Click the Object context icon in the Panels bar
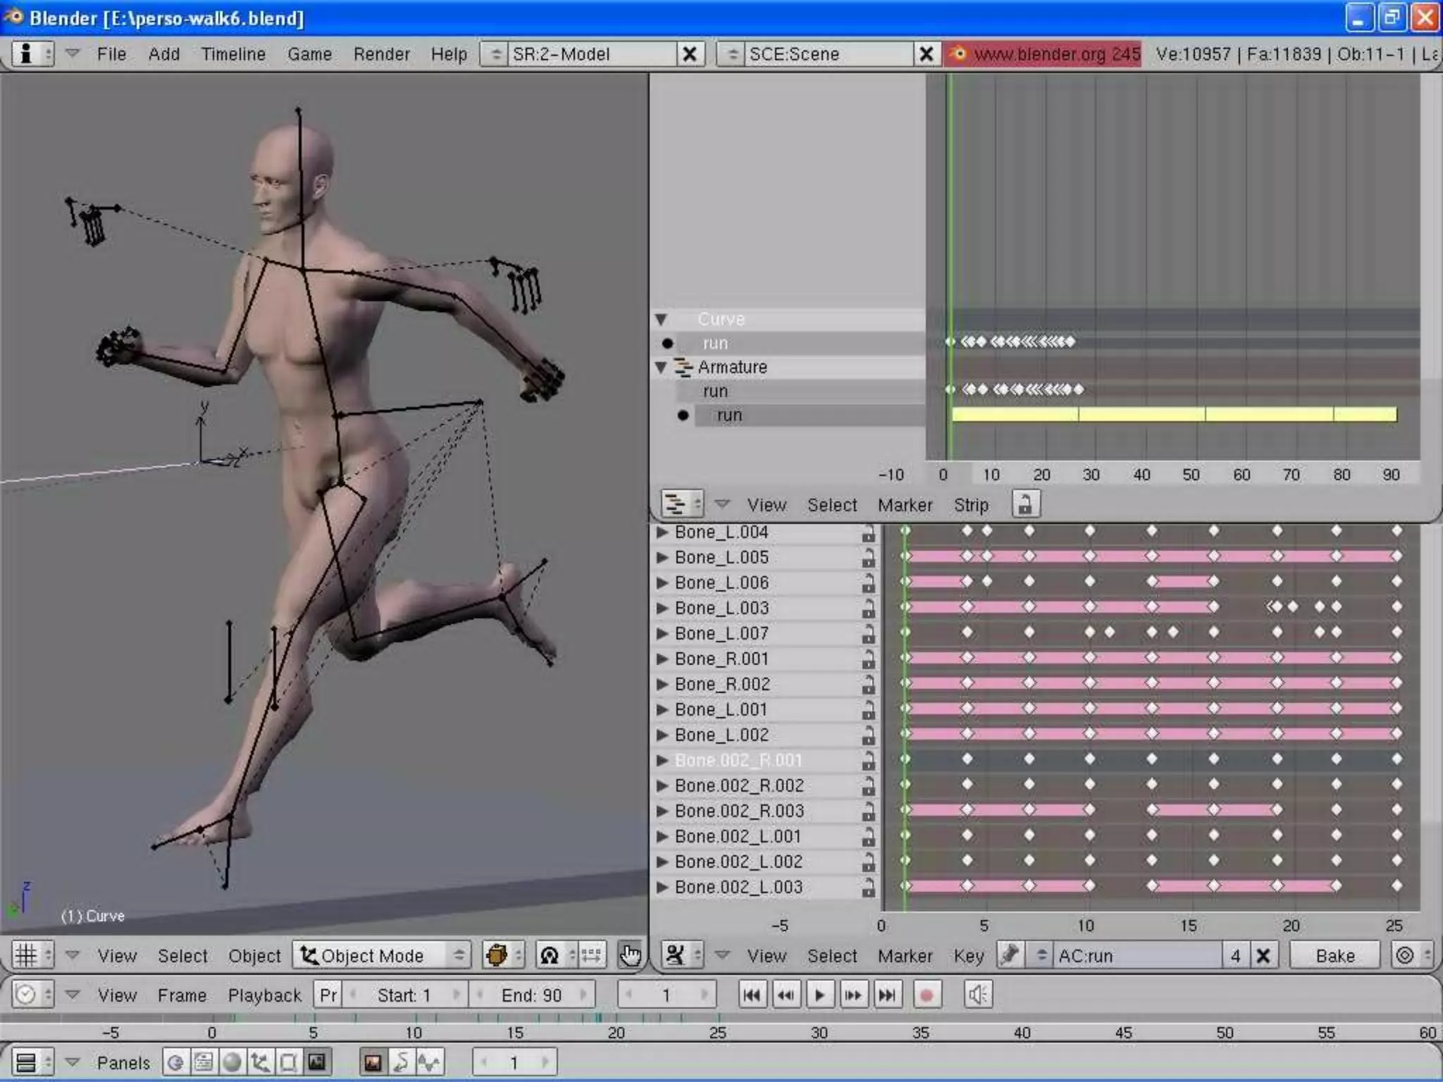Screen dimensions: 1443x1082 tap(260, 1062)
